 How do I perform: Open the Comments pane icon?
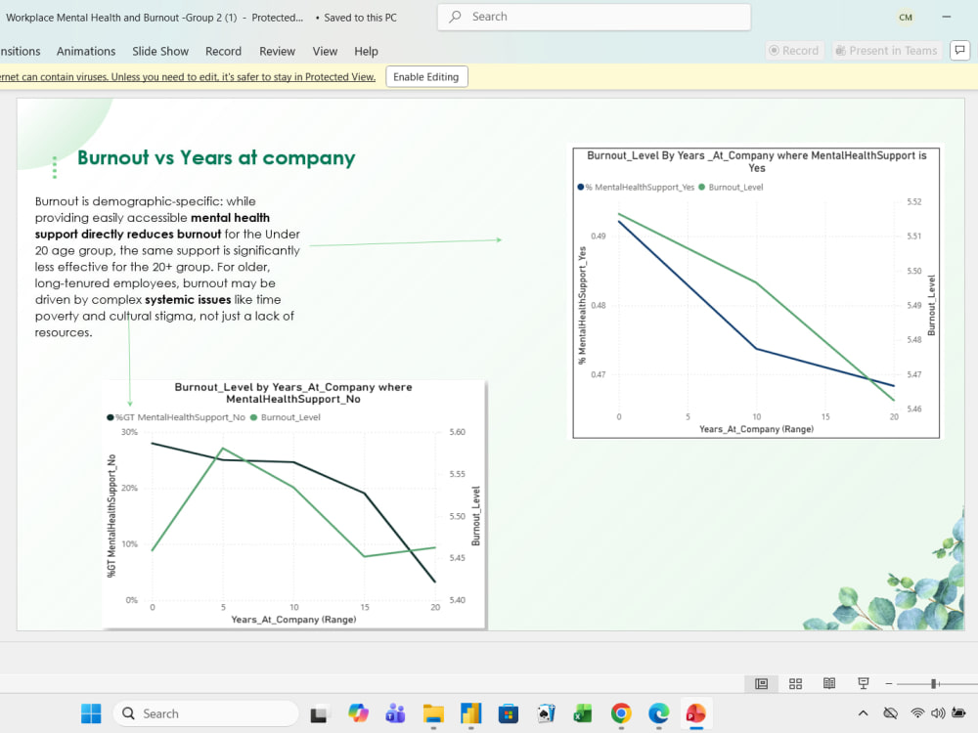click(x=959, y=50)
